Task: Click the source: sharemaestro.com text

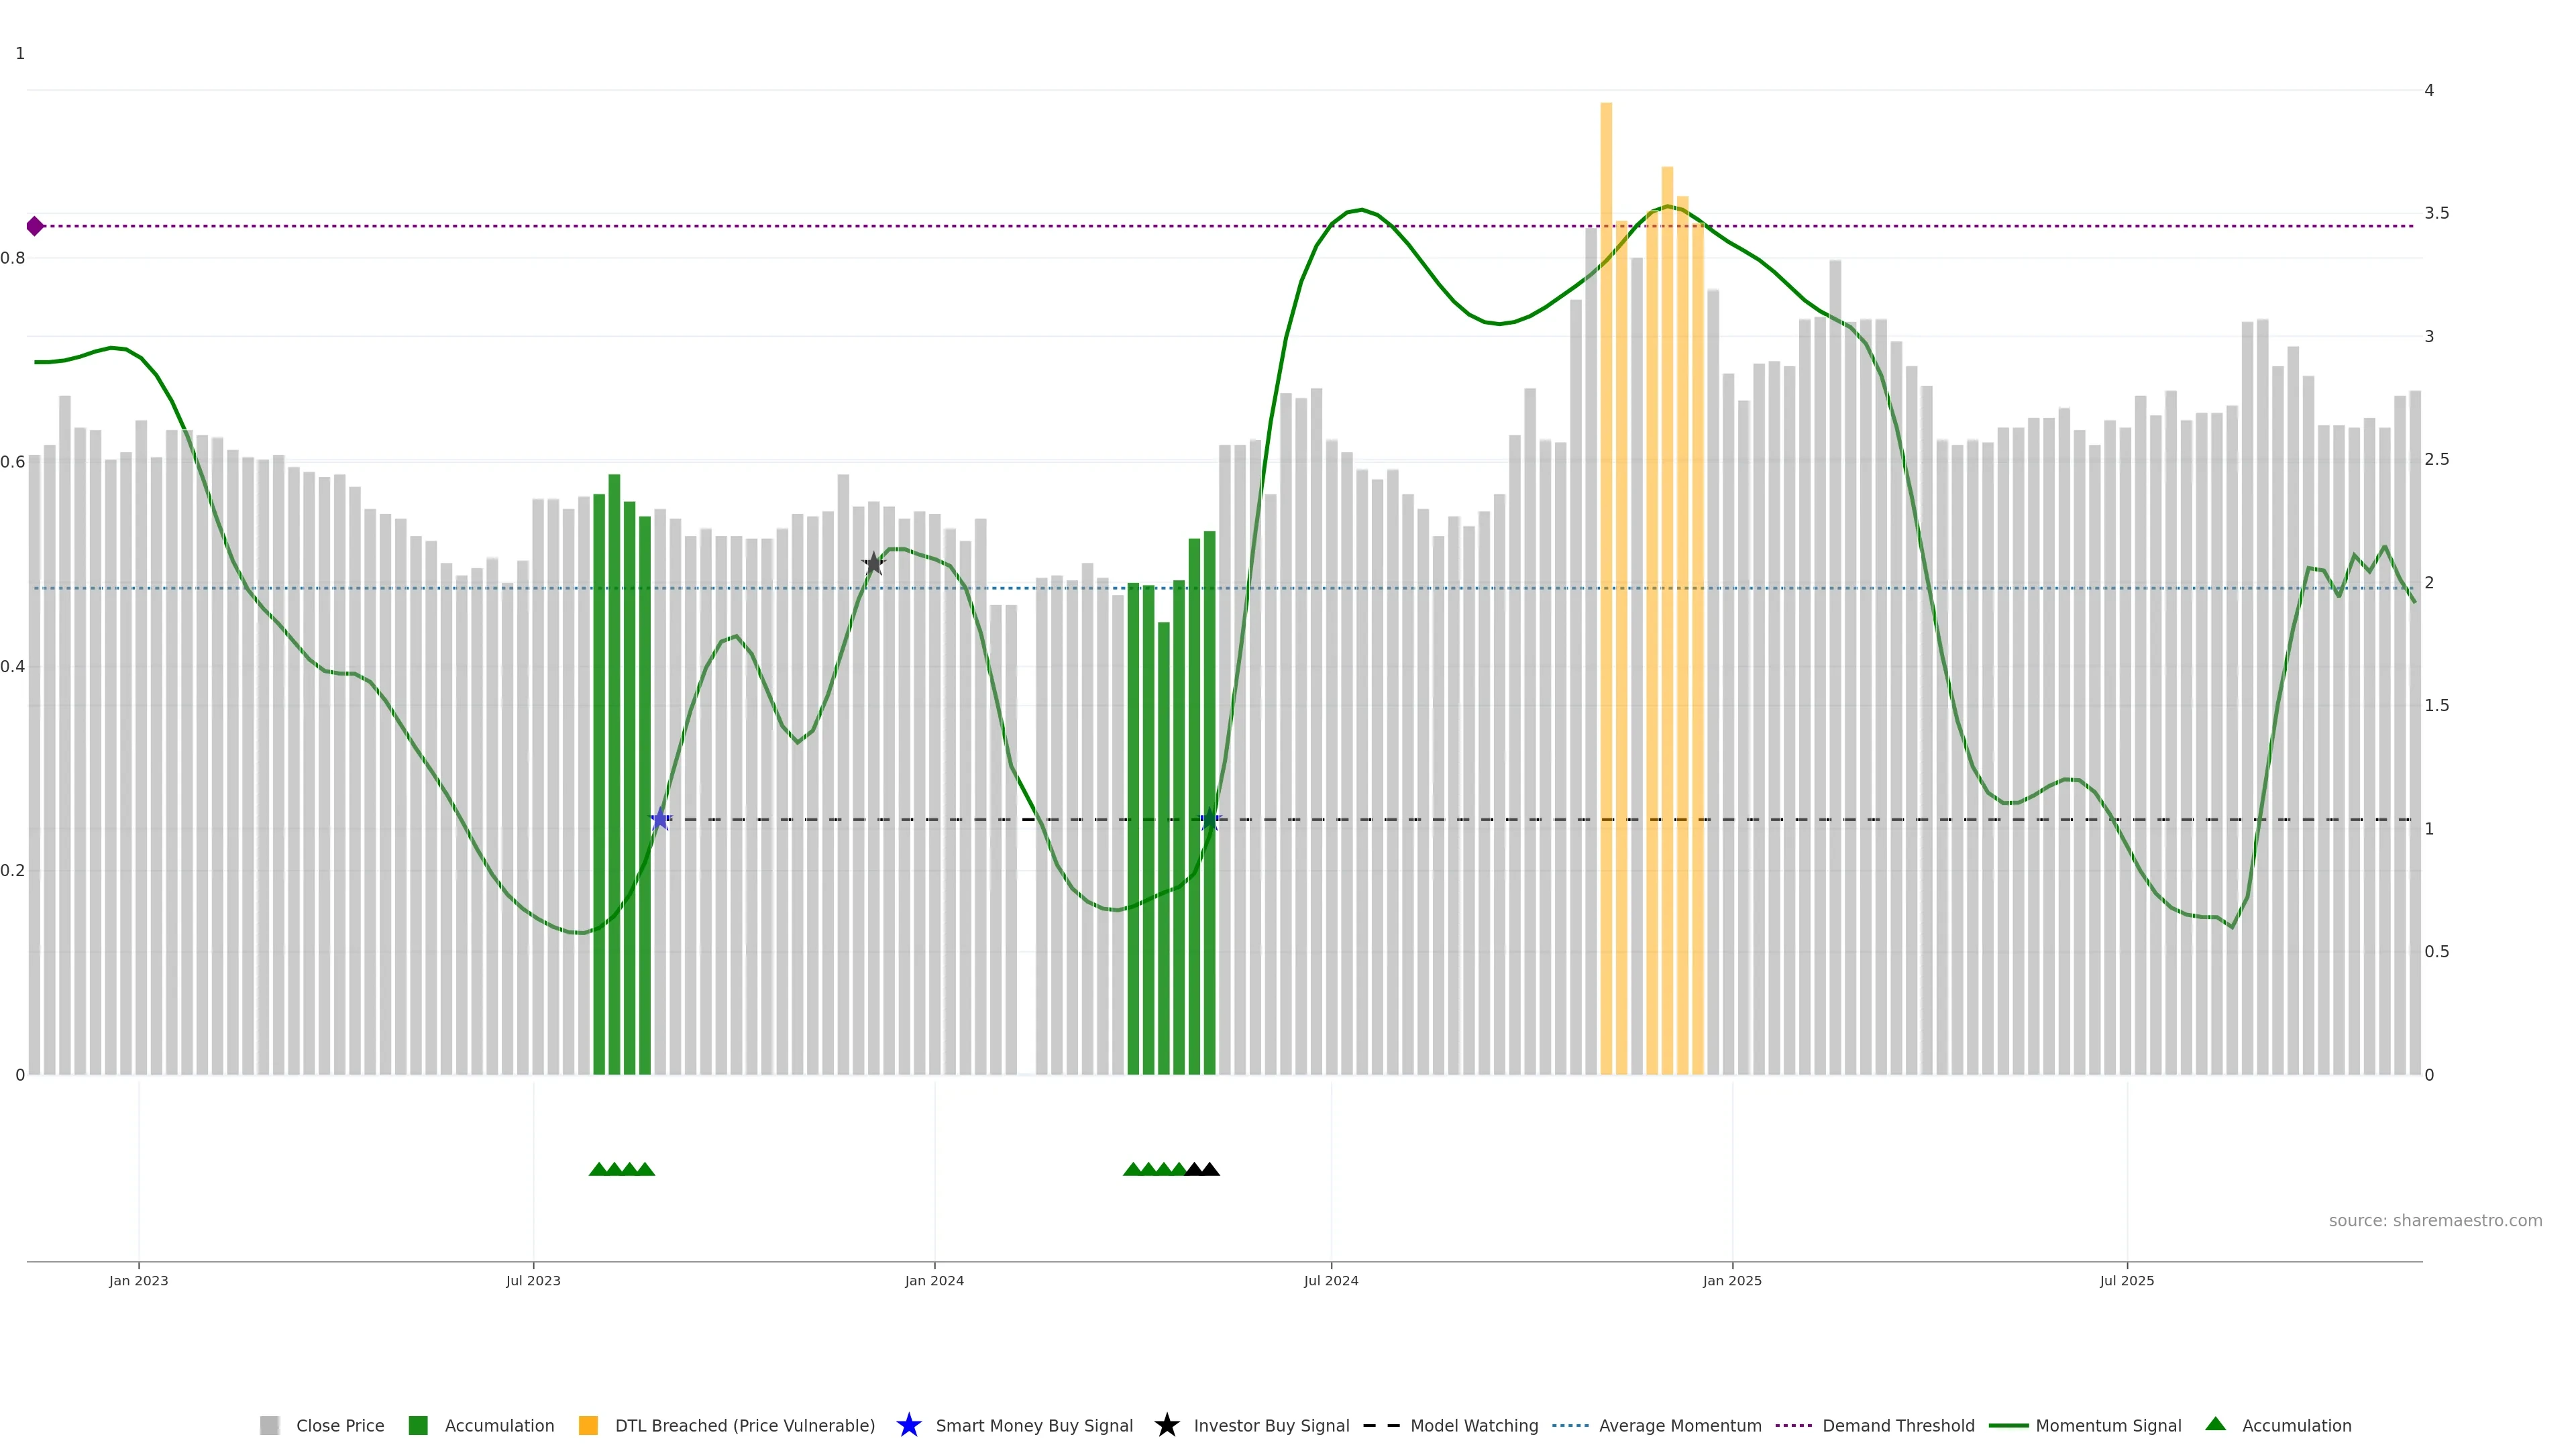Action: pyautogui.click(x=2434, y=1220)
